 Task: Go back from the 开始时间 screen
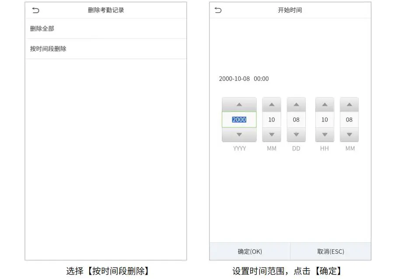pos(218,10)
